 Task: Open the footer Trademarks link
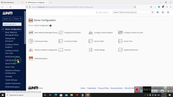tap(92, 88)
